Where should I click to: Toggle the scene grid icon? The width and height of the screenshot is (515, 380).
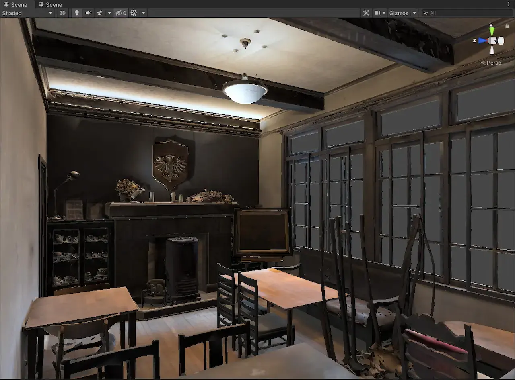coord(134,13)
